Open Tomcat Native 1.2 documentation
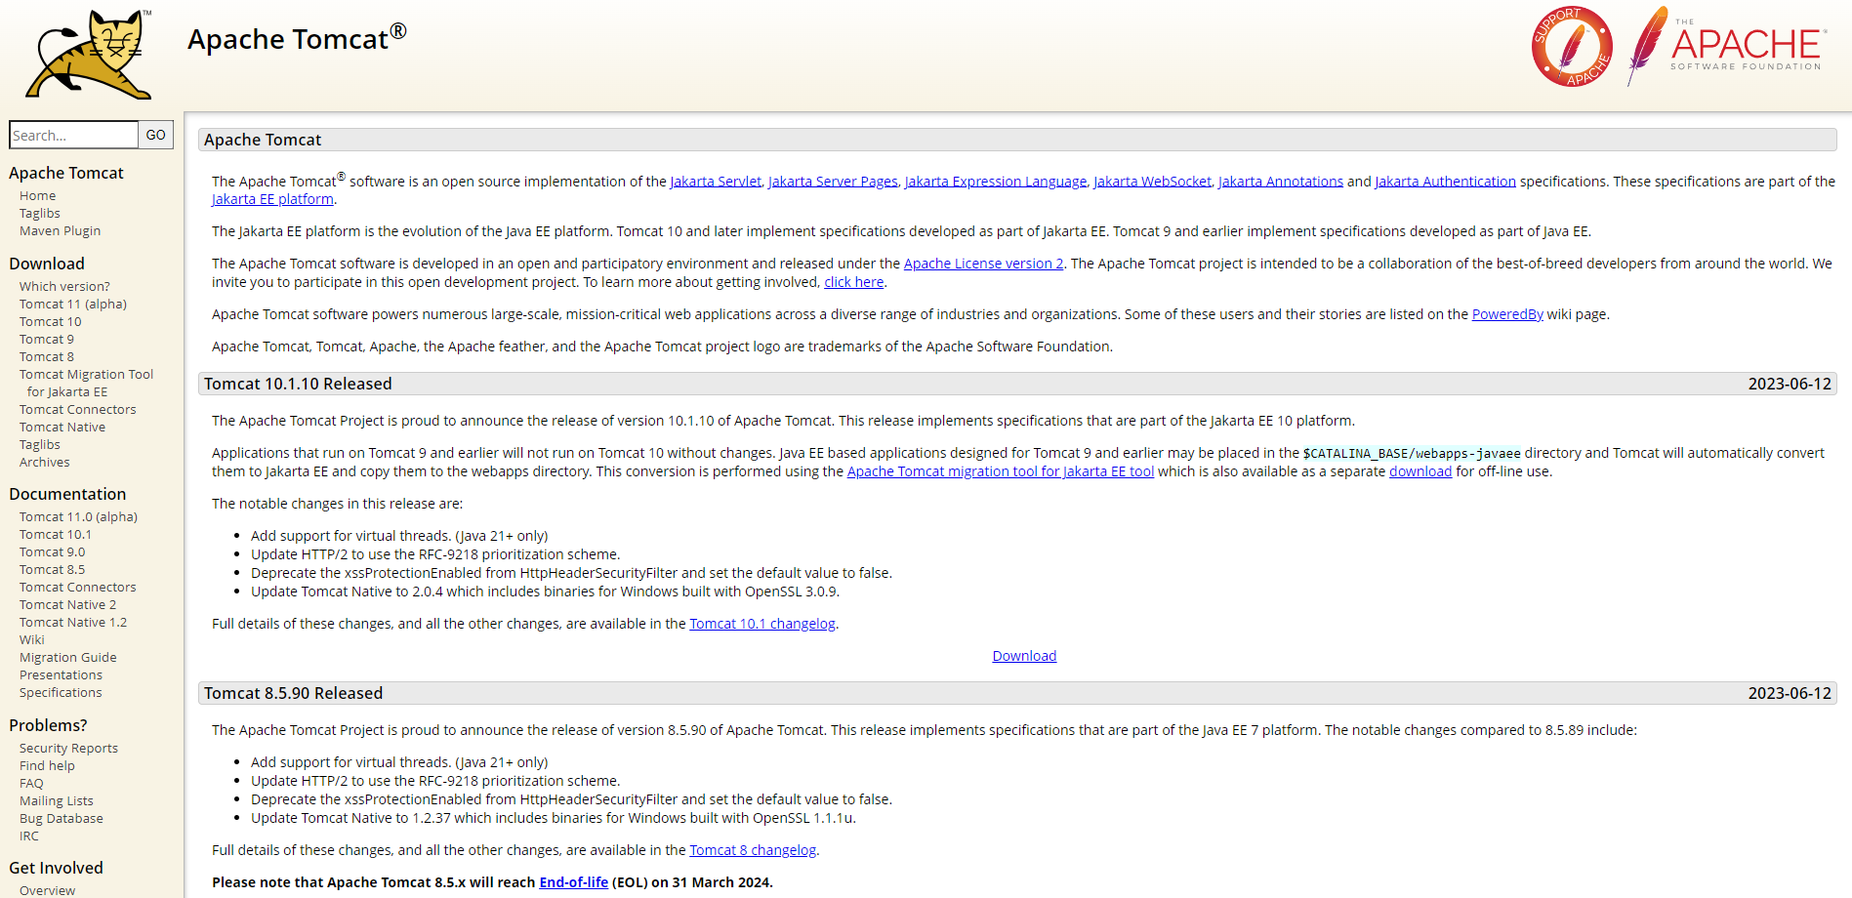The image size is (1852, 898). click(x=73, y=622)
